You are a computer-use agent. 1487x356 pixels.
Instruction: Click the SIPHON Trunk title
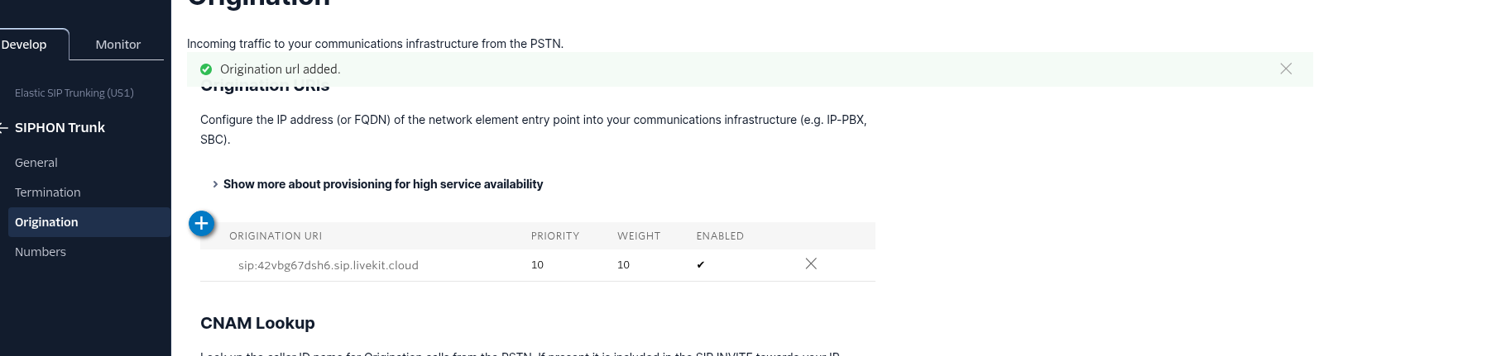point(60,127)
